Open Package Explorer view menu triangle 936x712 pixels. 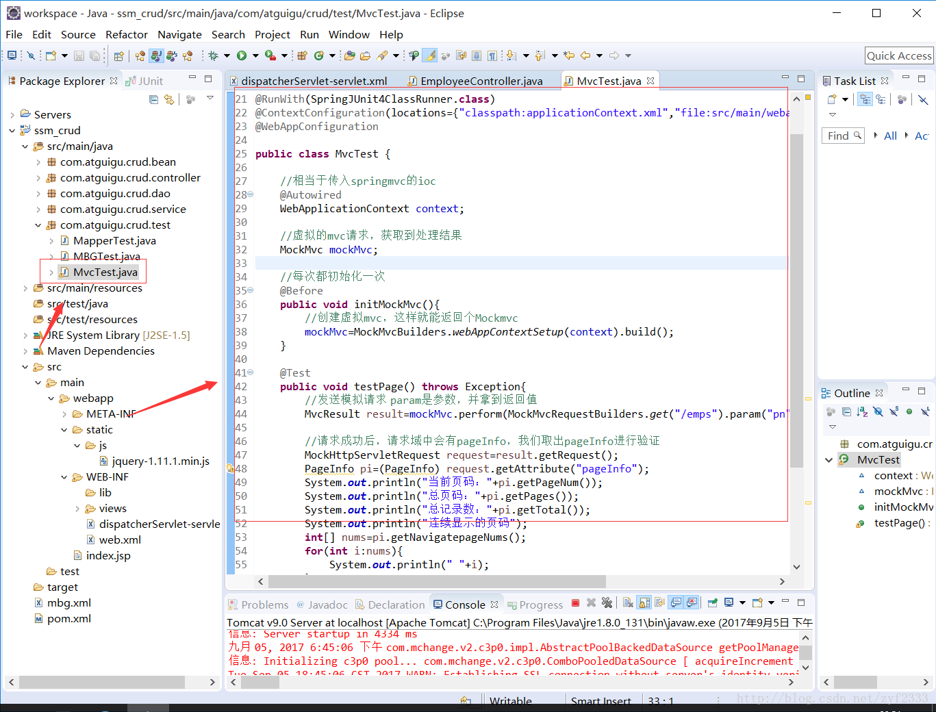click(210, 98)
